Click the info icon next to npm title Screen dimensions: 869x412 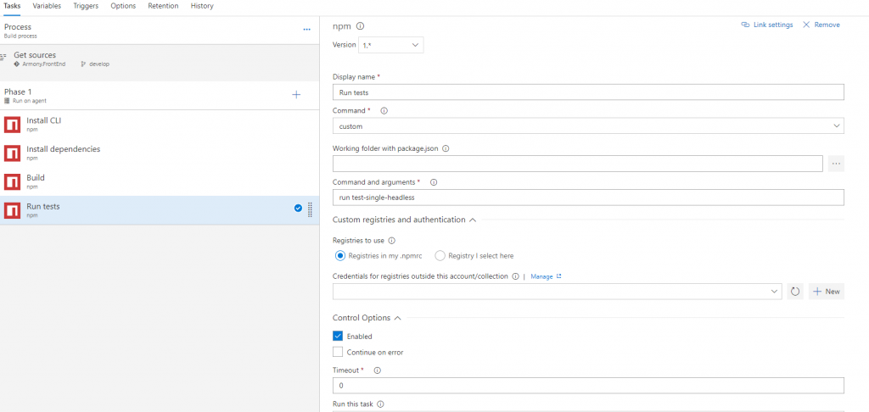point(360,26)
